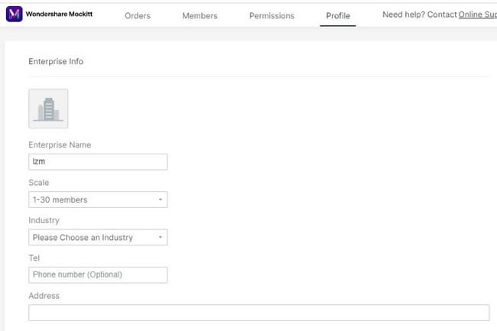Open the Please Choose an Industry dropdown

(x=98, y=237)
